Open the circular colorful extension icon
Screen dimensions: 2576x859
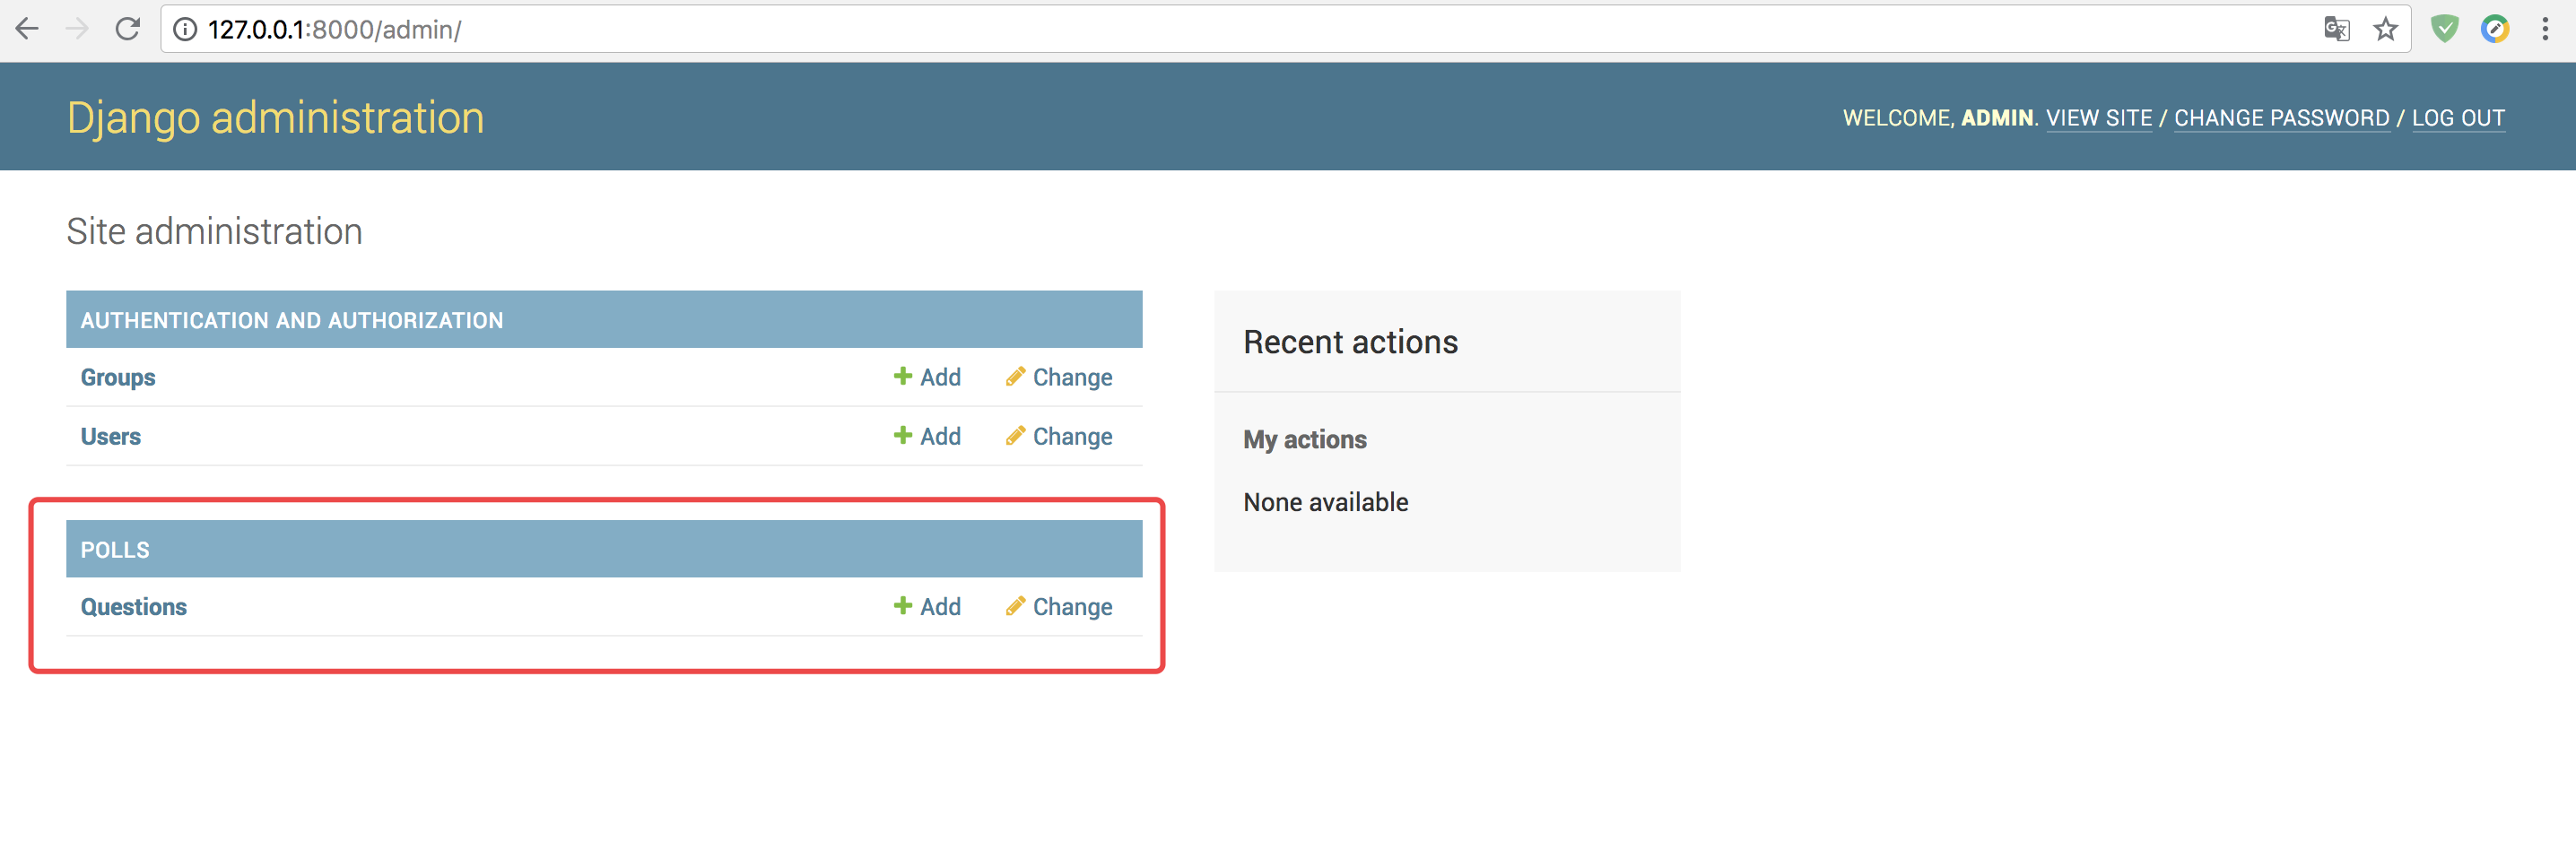(x=2495, y=29)
